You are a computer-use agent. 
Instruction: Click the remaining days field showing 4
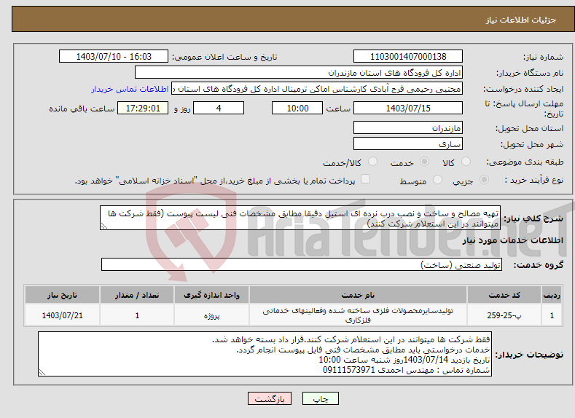click(219, 108)
